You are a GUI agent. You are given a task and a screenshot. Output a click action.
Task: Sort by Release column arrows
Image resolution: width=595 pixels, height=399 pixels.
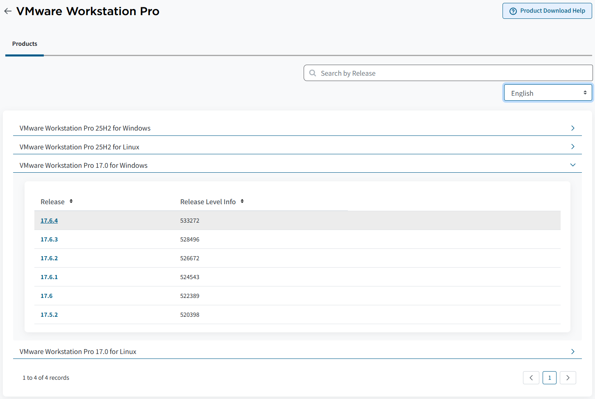click(x=71, y=201)
